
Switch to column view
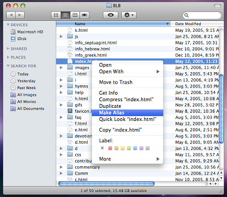pyautogui.click(x=75, y=15)
